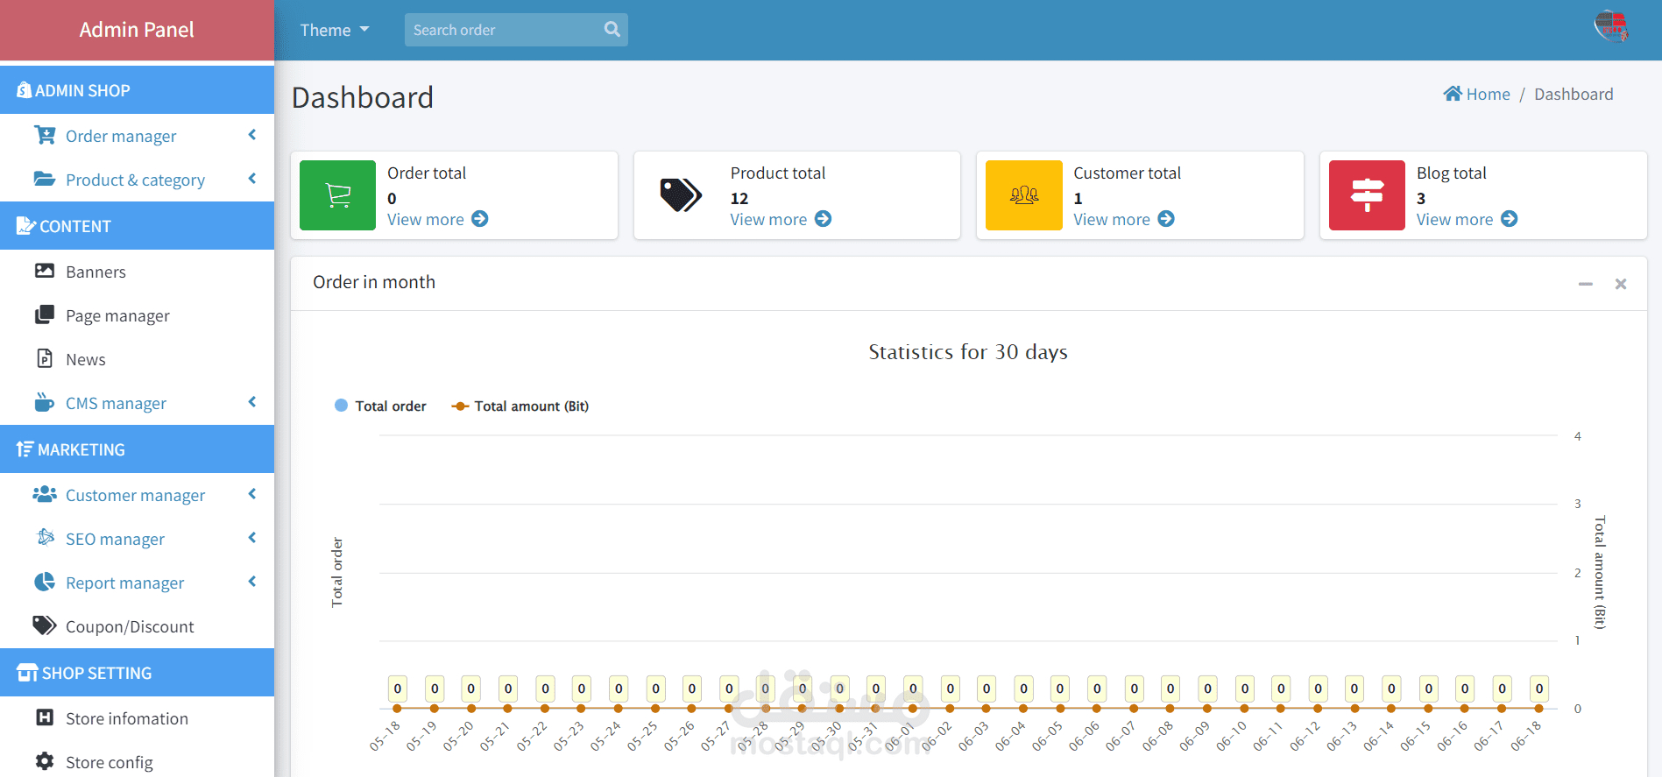Click the Report manager pie chart icon
1662x777 pixels.
45,582
